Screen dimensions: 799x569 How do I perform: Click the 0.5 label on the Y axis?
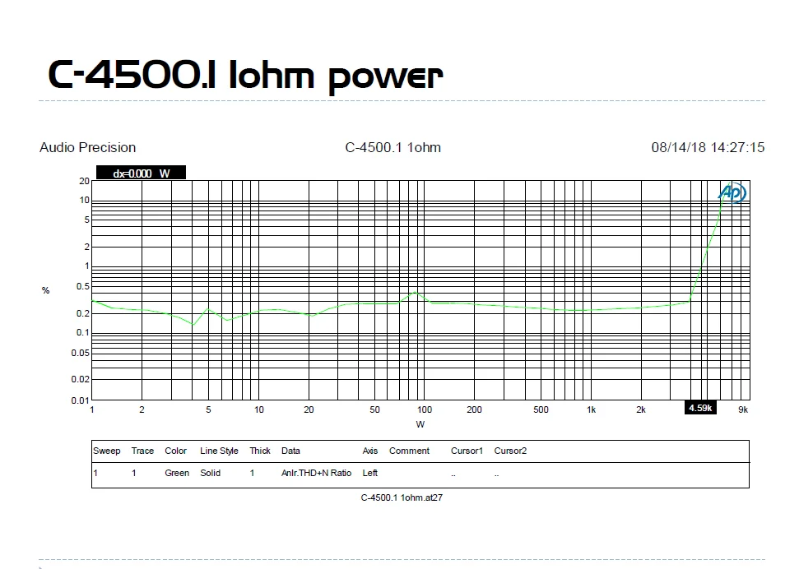coord(82,286)
